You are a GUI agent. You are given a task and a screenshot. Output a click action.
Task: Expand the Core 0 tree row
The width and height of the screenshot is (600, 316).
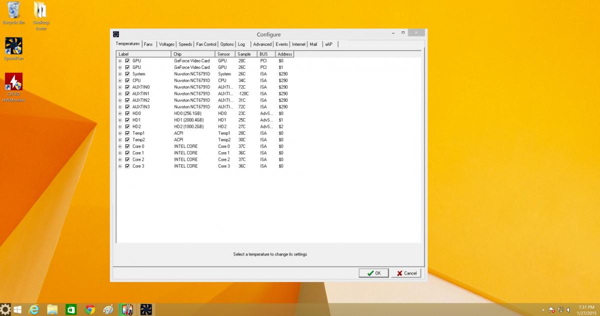coord(120,146)
